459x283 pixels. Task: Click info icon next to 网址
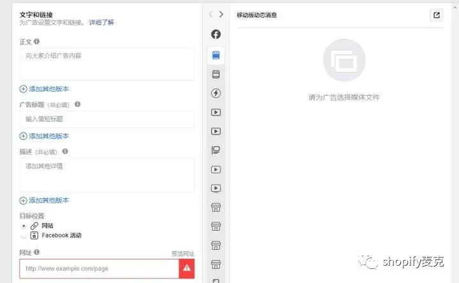click(x=36, y=252)
